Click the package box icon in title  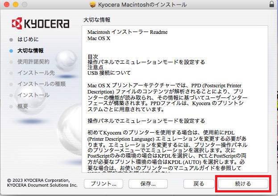tap(93, 4)
